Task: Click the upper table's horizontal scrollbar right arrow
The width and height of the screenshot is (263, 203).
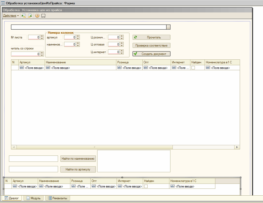Action: coord(237,147)
